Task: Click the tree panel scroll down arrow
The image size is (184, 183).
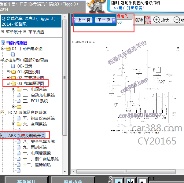Action: [65, 171]
